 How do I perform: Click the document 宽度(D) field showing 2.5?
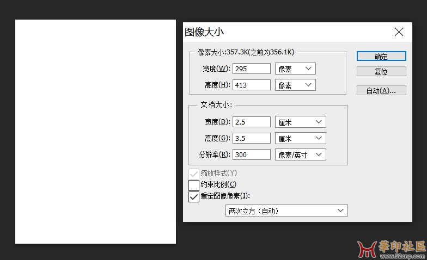tap(251, 122)
